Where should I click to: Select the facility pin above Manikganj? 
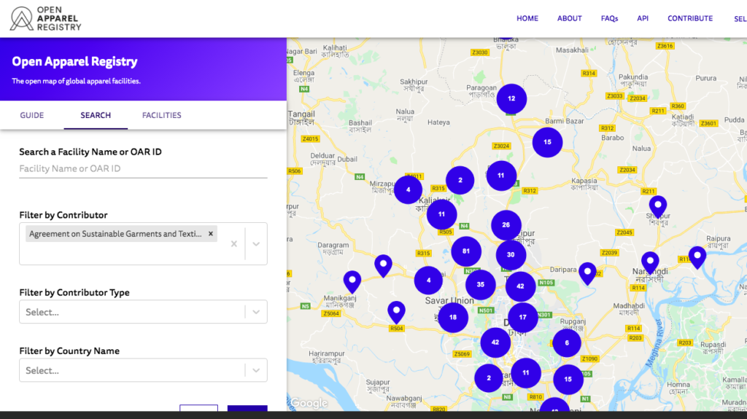pyautogui.click(x=352, y=282)
